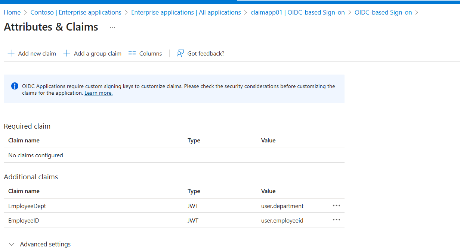
Task: Expand the Advanced settings chevron
Action: [12, 244]
